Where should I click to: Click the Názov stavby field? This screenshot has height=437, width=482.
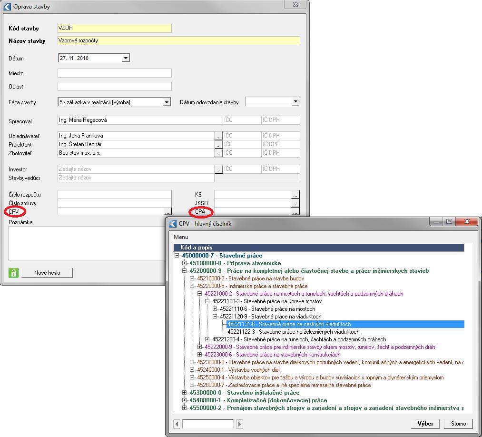pyautogui.click(x=178, y=40)
